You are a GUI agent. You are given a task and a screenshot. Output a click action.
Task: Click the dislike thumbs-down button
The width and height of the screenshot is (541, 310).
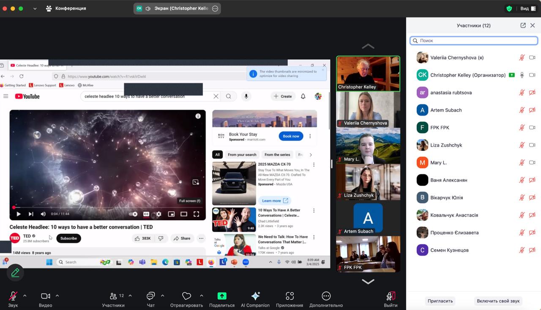coord(161,239)
